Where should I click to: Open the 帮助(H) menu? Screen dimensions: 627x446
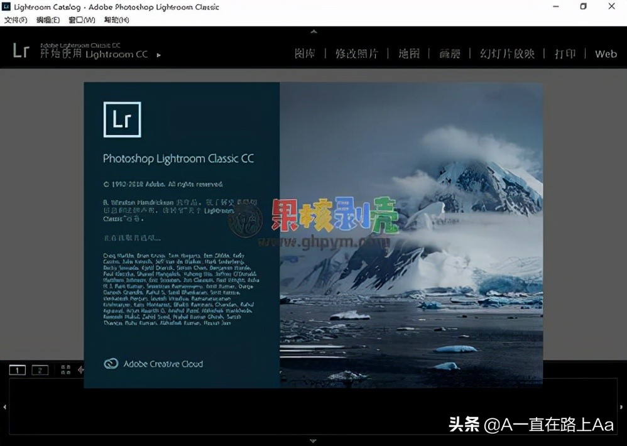click(116, 19)
